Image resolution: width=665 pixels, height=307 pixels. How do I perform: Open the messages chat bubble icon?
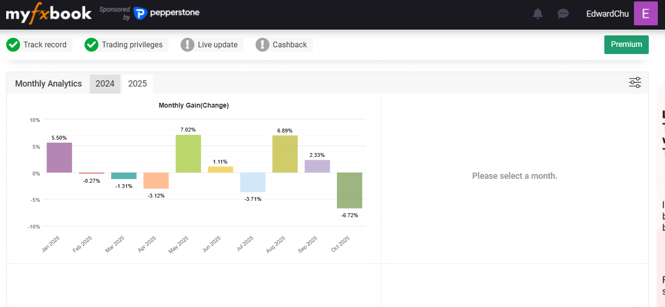point(563,13)
